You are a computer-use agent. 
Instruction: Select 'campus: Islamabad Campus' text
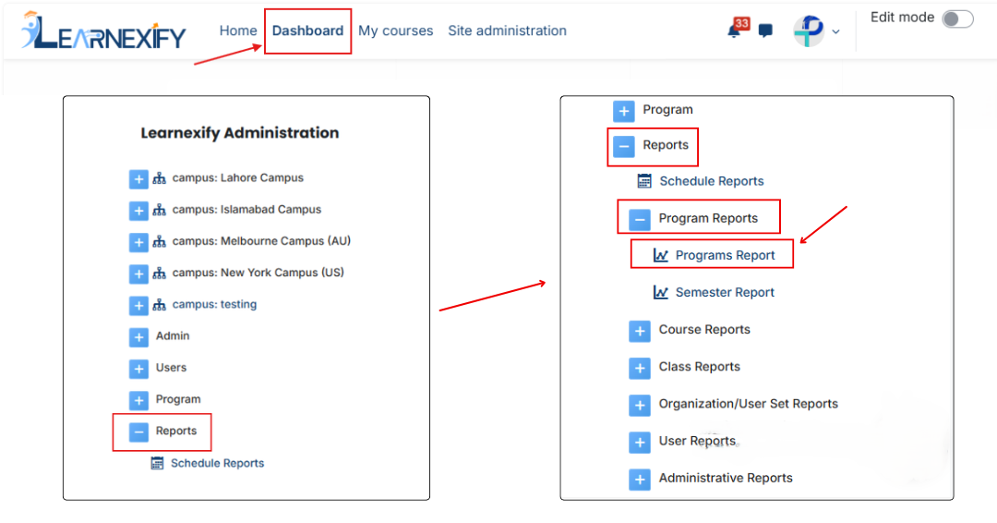tap(246, 210)
